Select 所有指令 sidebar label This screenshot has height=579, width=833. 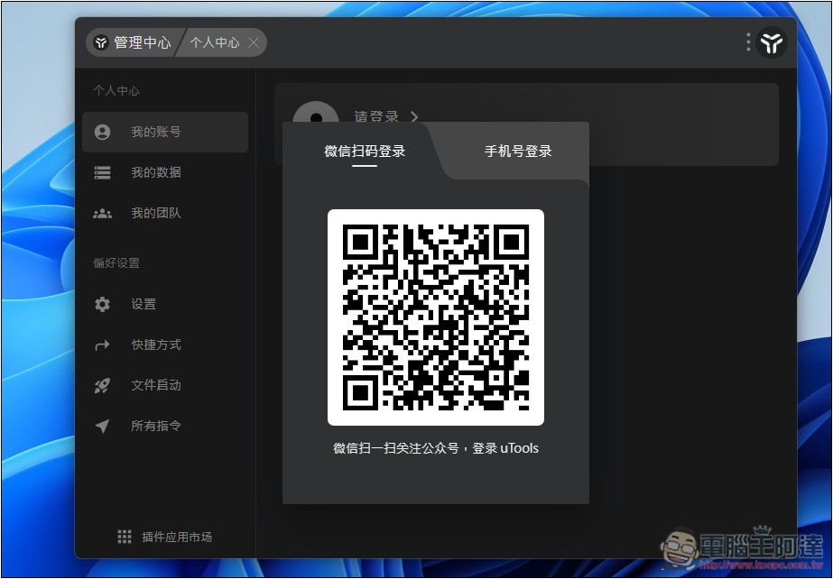point(156,426)
